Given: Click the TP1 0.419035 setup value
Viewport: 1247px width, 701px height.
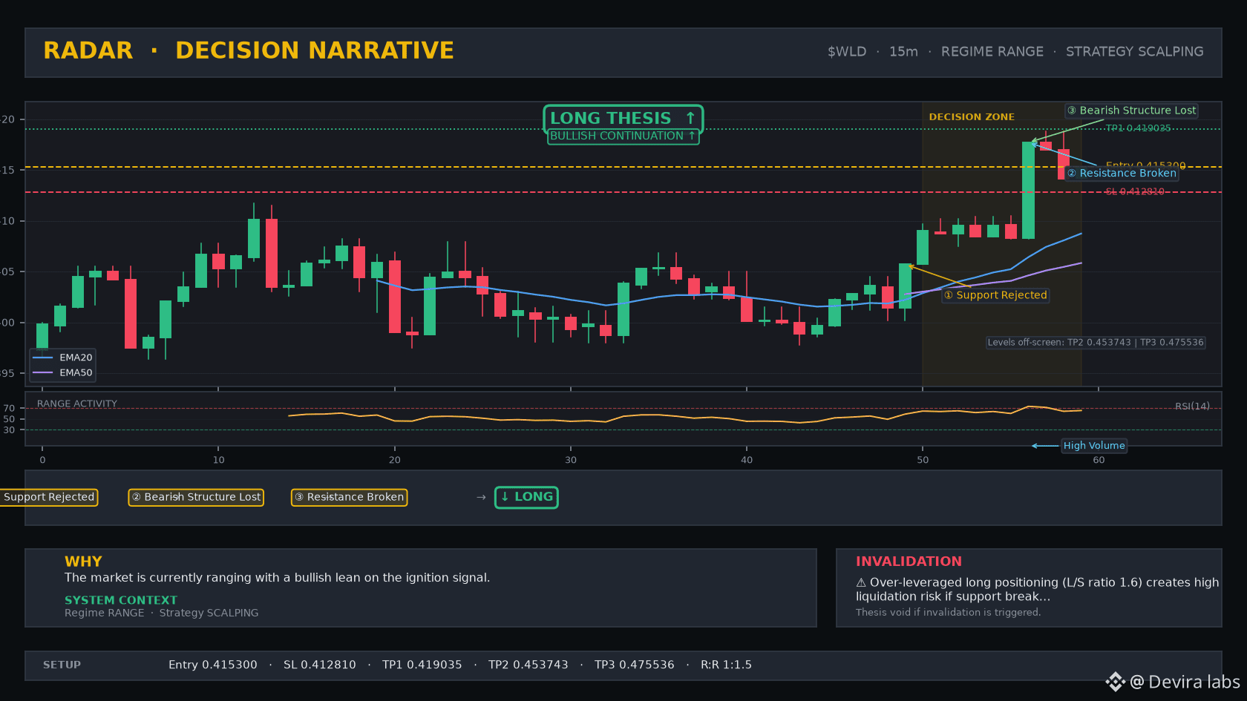Looking at the screenshot, I should click(422, 665).
